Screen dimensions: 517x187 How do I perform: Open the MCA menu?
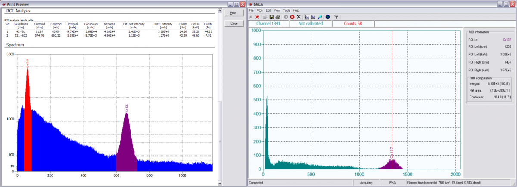coord(259,10)
